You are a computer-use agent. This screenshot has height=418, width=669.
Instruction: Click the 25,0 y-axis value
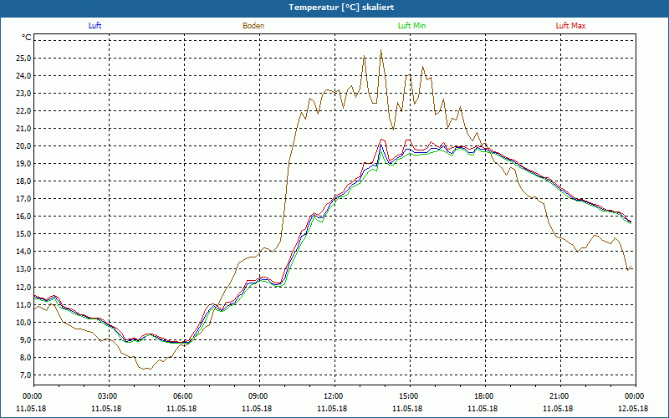click(23, 58)
